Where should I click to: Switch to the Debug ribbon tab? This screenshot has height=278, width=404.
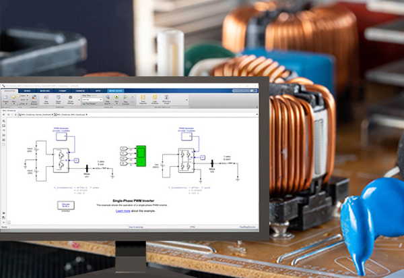point(28,90)
